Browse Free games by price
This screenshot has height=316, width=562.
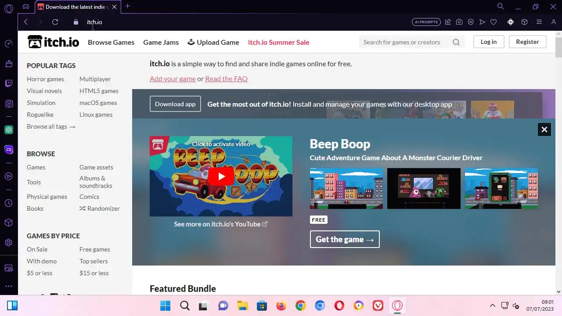(x=95, y=249)
